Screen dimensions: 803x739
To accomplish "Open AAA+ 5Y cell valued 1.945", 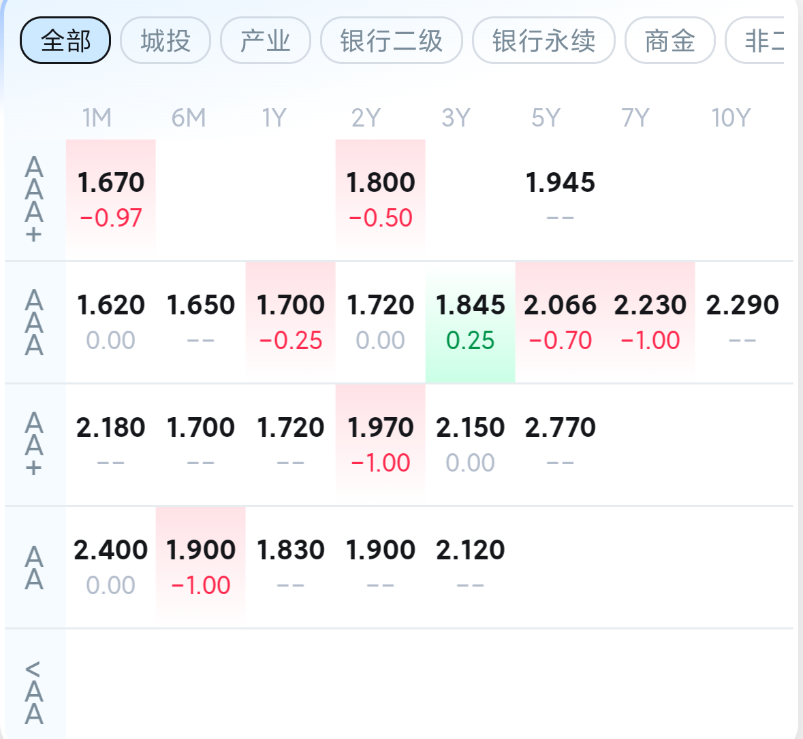I will pyautogui.click(x=560, y=199).
